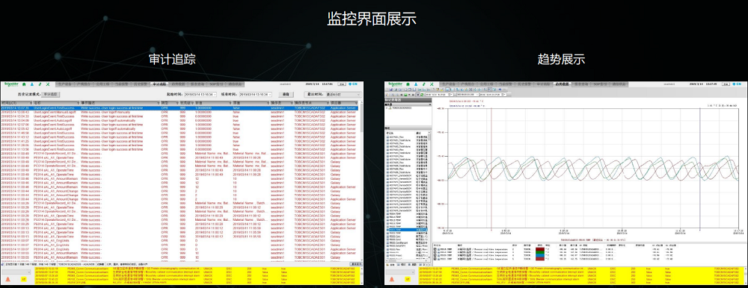Open the filter arrow on 名称 column
The height and width of the screenshot is (288, 748).
[79, 103]
